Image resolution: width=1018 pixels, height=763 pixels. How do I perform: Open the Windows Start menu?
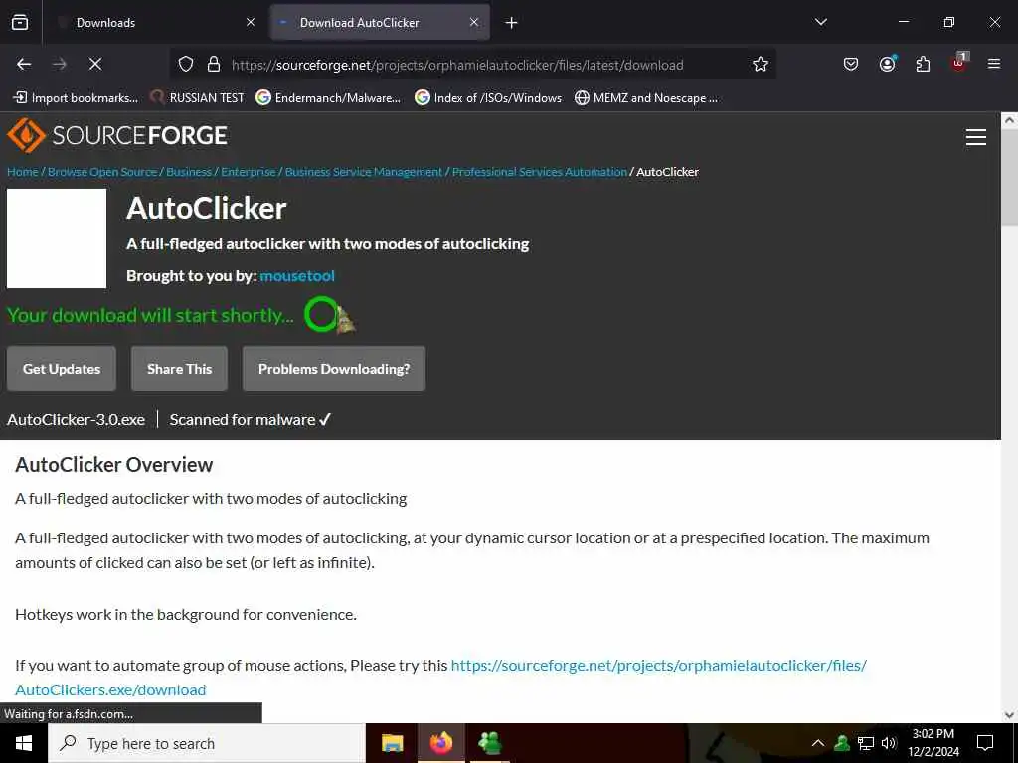point(24,743)
